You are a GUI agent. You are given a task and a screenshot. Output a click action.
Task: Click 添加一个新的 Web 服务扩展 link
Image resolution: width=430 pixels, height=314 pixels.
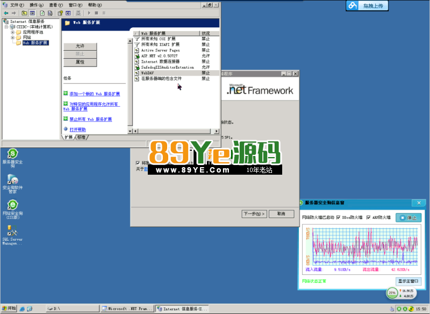(x=95, y=94)
